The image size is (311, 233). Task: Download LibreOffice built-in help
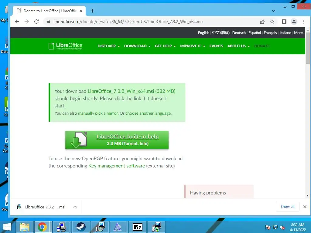click(x=128, y=137)
